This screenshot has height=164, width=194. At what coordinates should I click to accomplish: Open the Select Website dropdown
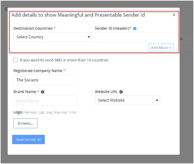click(x=127, y=100)
